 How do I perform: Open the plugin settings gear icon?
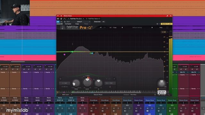coord(157,24)
